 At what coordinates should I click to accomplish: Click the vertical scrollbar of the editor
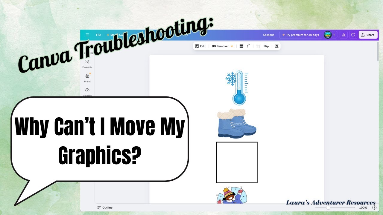pyautogui.click(x=378, y=51)
